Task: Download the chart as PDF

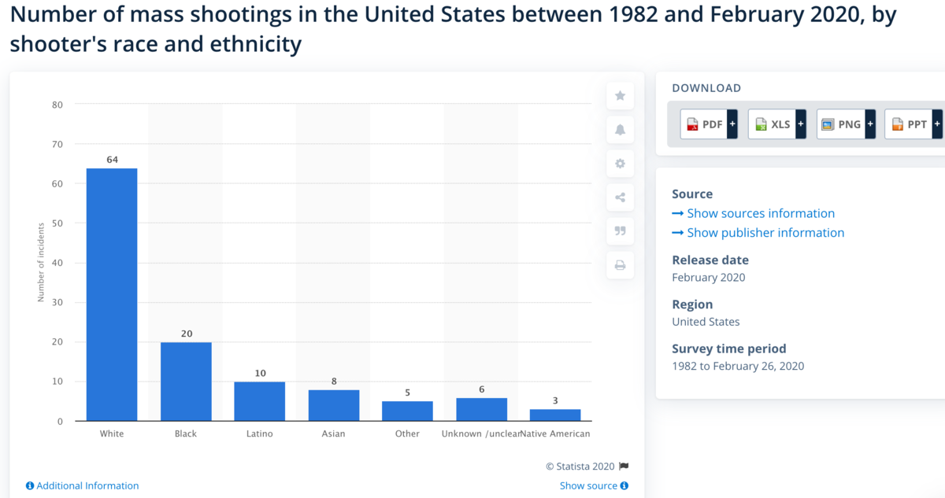Action: pyautogui.click(x=703, y=124)
